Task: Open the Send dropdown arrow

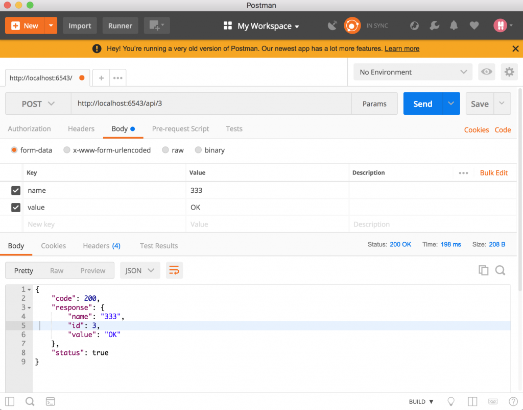Action: point(451,104)
